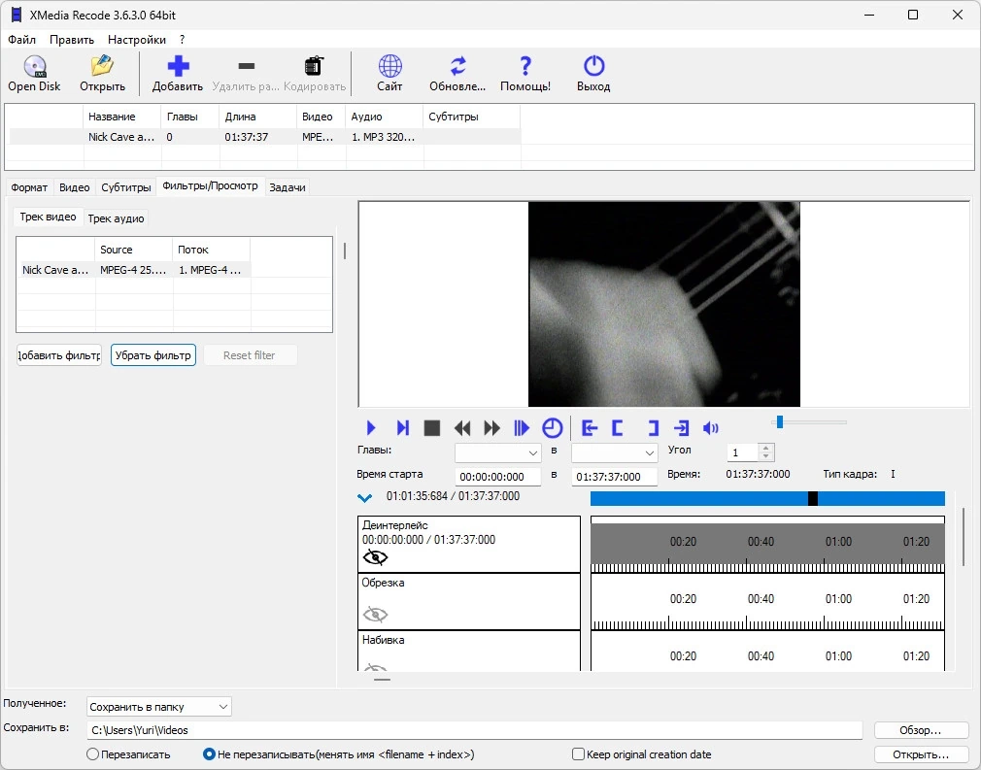Viewport: 981px width, 770px height.
Task: Click the Обзор... browse button
Action: pos(920,730)
